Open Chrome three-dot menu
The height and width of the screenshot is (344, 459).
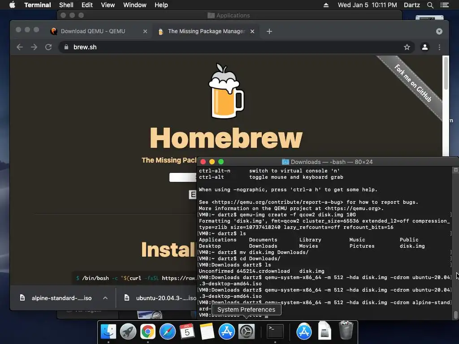coord(439,47)
